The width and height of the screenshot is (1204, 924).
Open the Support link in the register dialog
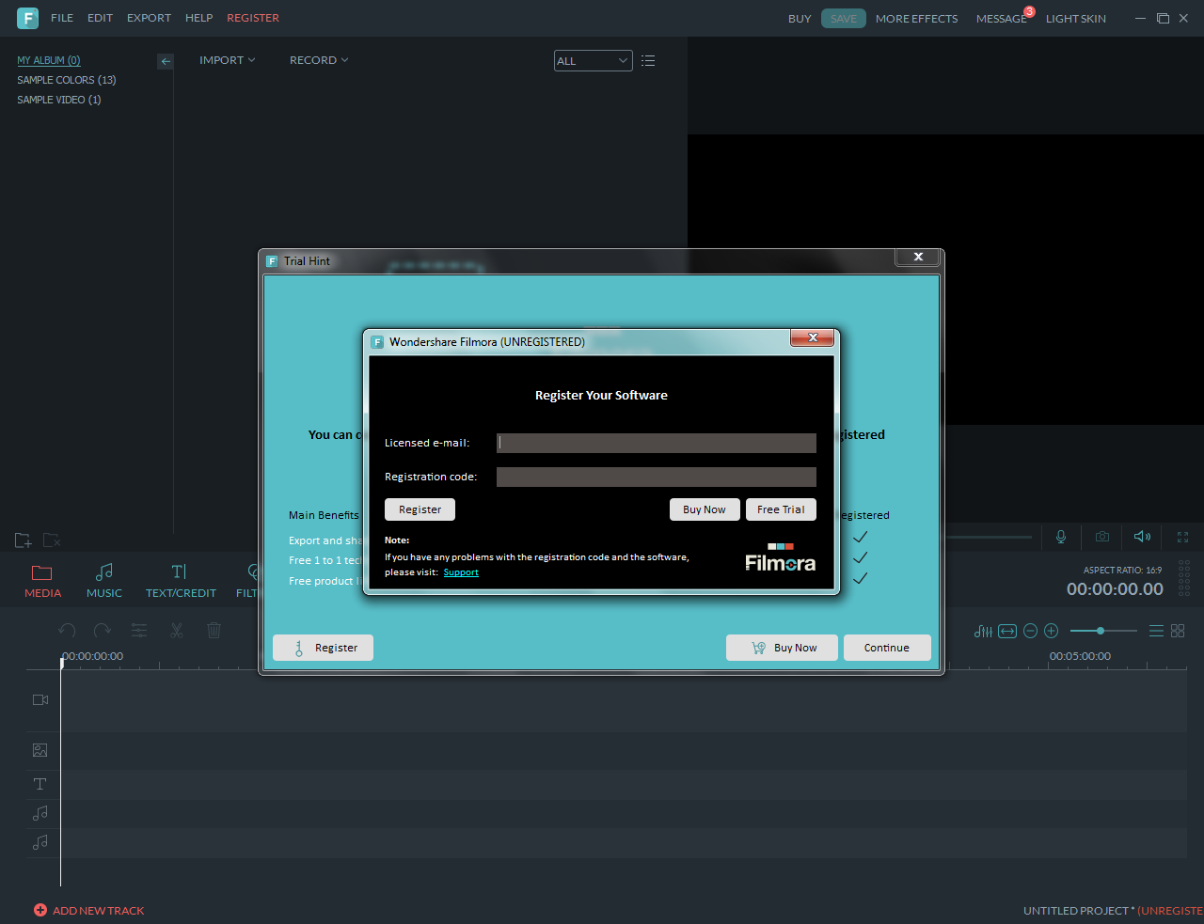[461, 572]
